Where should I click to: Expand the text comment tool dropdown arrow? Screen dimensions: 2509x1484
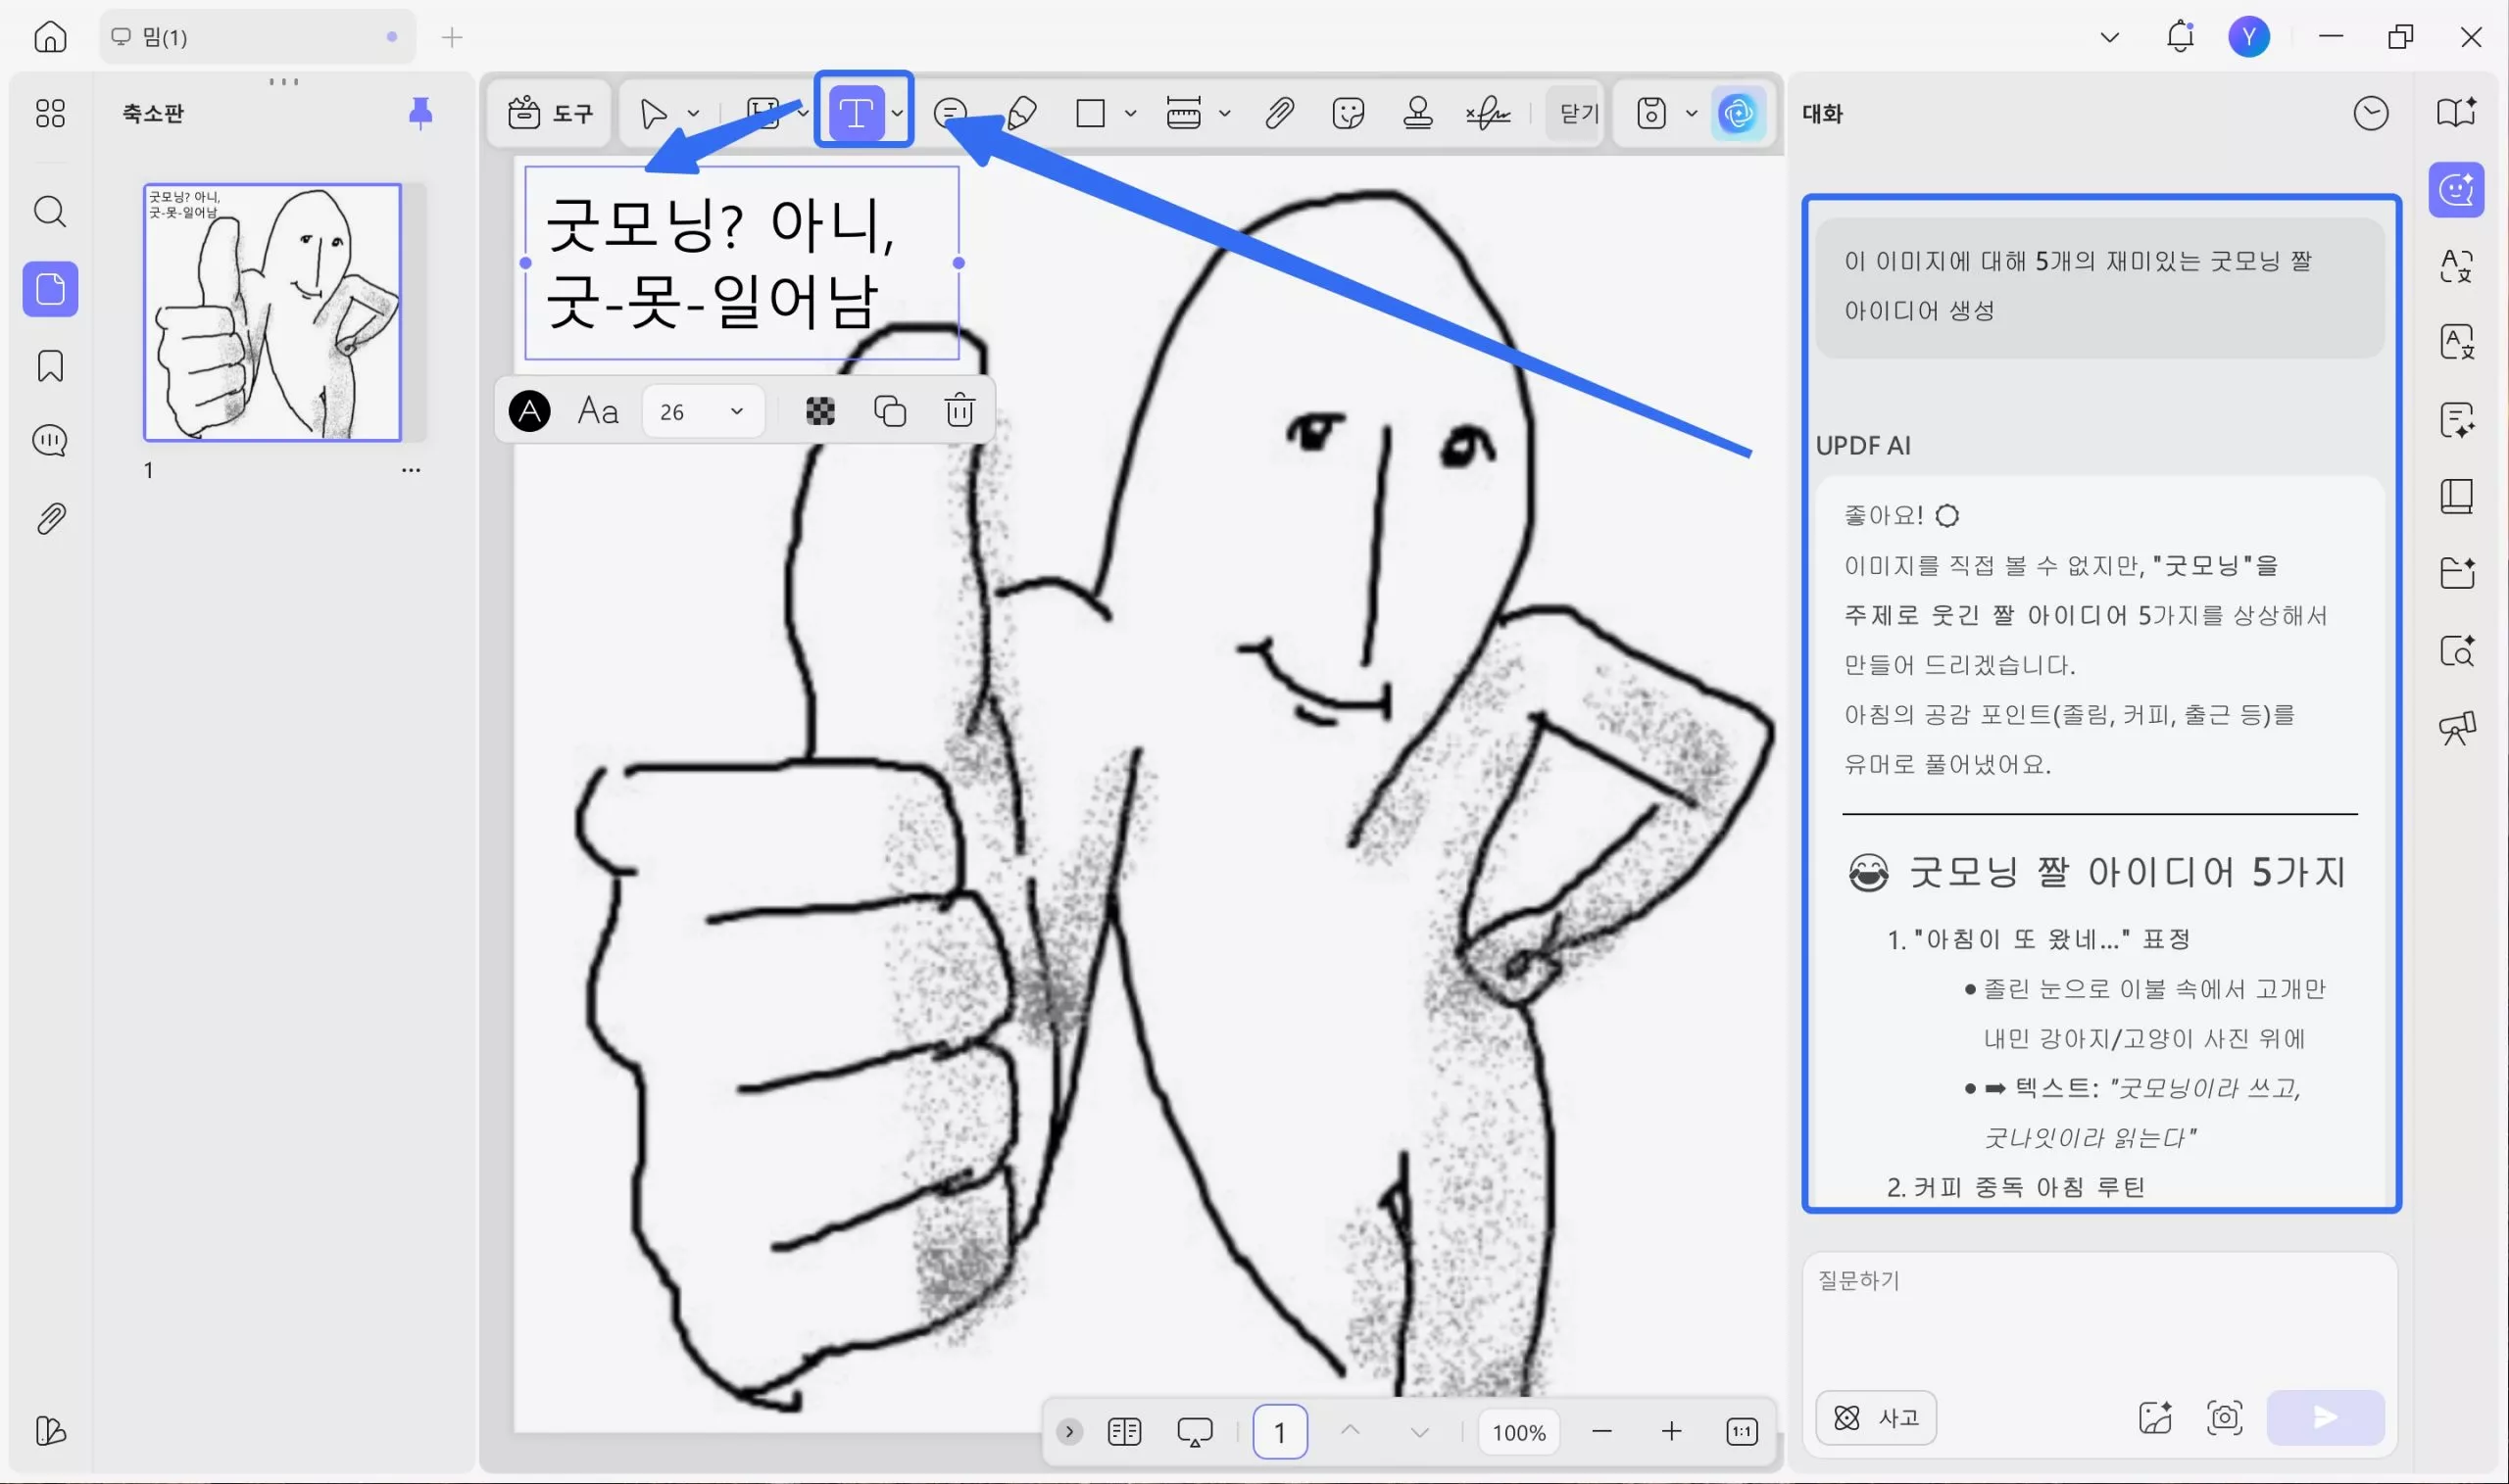point(898,113)
